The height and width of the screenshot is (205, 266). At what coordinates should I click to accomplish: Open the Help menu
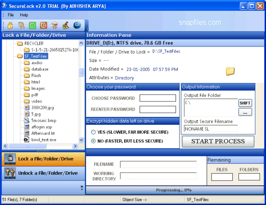24,15
